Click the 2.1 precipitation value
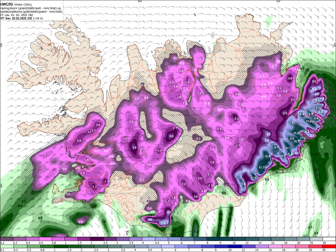The image size is (336, 252). [x=175, y=128]
